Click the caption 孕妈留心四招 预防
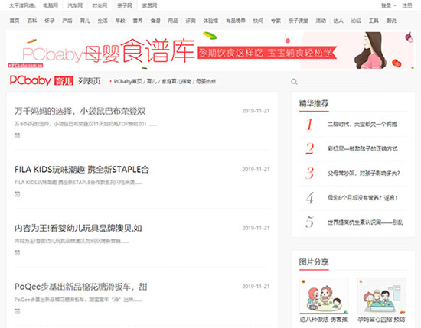 381,320
